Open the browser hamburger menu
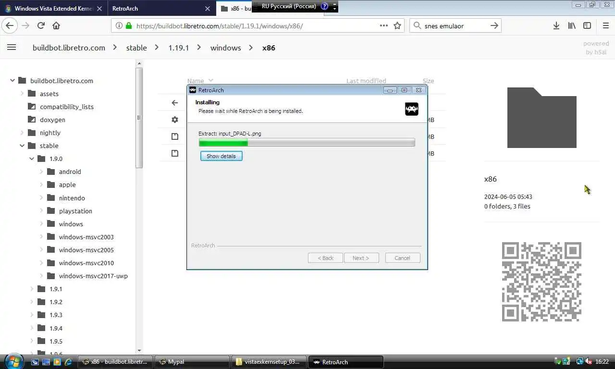Image resolution: width=615 pixels, height=369 pixels. pos(605,25)
